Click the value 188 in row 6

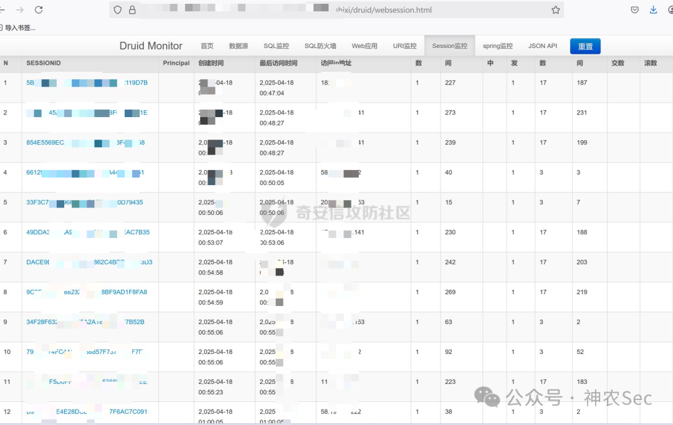[x=582, y=232]
